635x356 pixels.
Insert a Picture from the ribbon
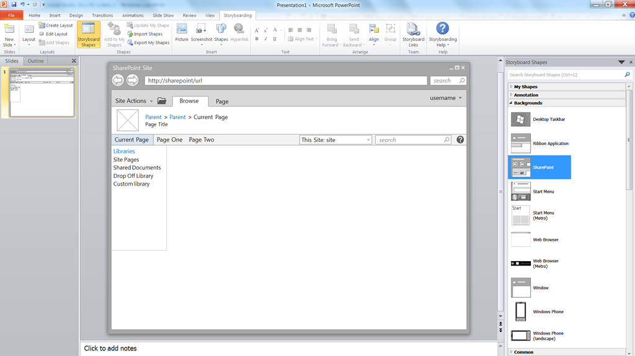click(182, 32)
